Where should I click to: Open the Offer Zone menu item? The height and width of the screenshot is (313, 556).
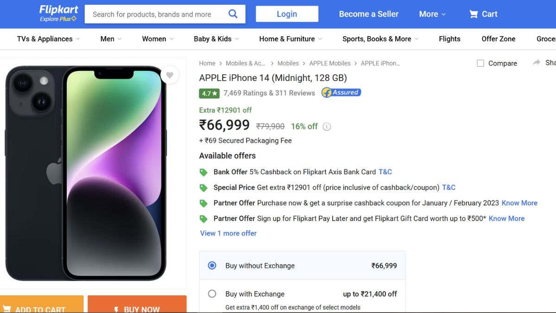pos(498,39)
